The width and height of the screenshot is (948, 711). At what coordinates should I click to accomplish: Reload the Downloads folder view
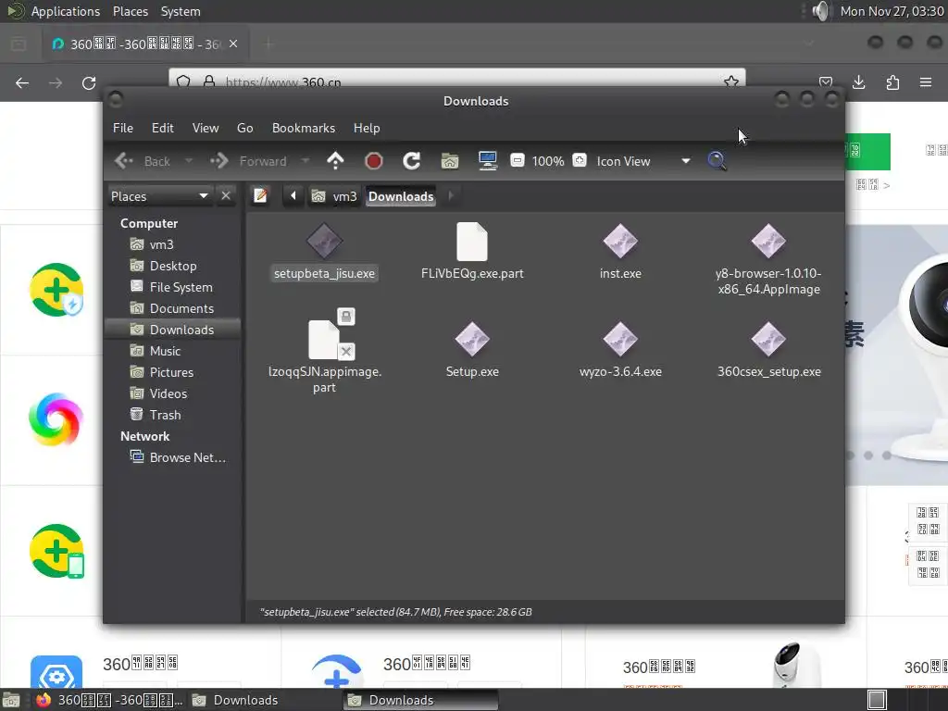[412, 161]
